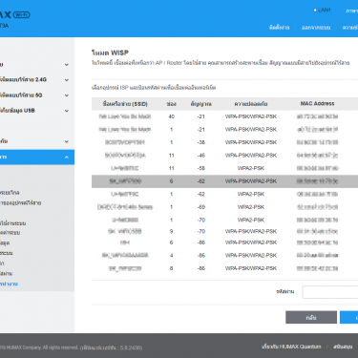358x358 pixels.
Task: Expand the 5G wireless settings chevron
Action: click(67, 95)
